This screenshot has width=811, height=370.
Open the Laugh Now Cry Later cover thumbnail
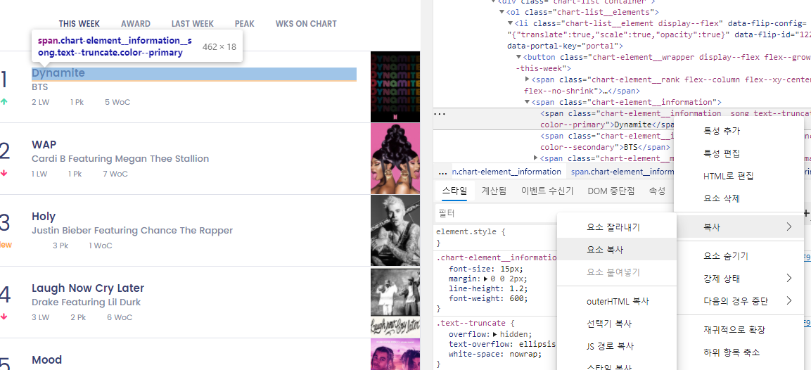[x=395, y=302]
